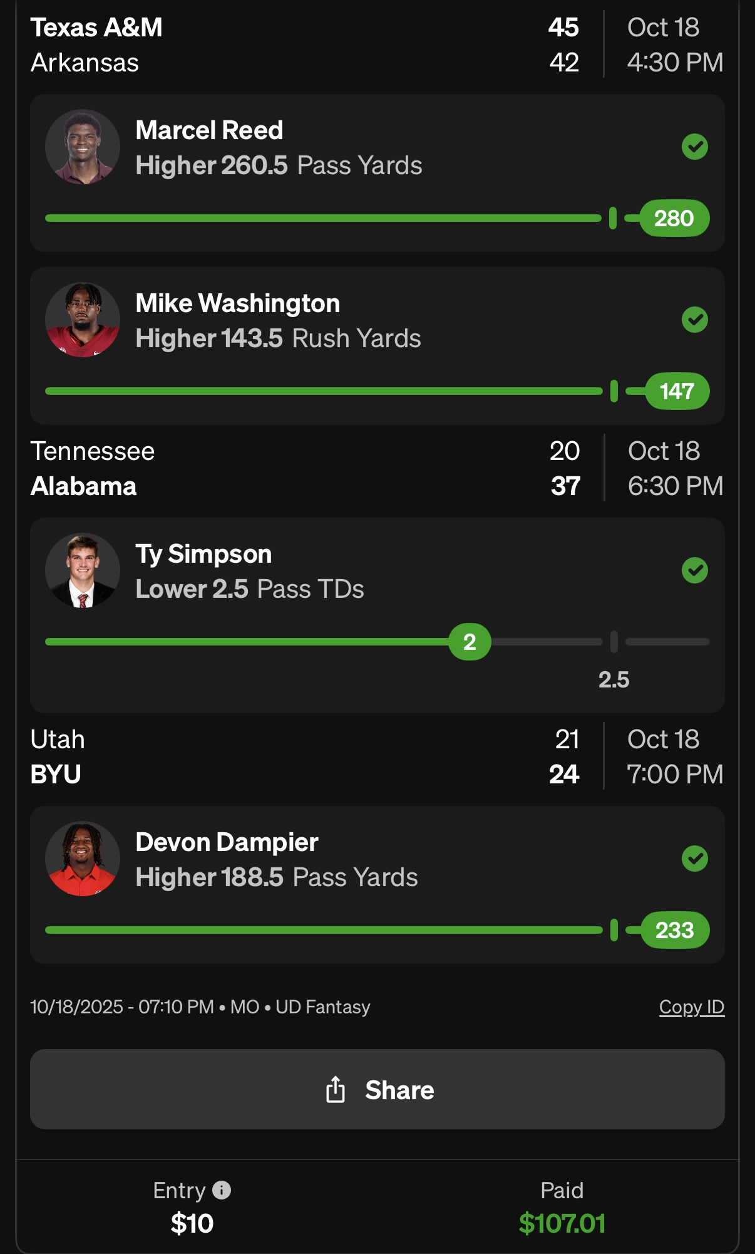Click Mike Washington's green checkmark icon
Viewport: 755px width, 1254px height.
694,320
